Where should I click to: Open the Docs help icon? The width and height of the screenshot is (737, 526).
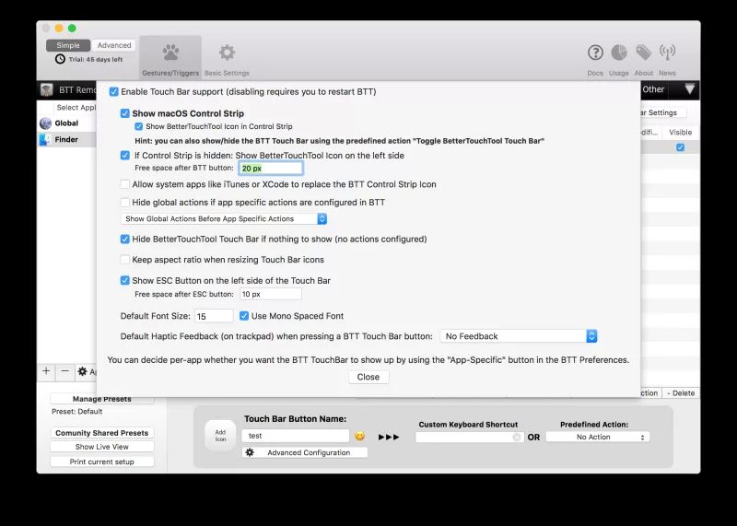(x=595, y=53)
